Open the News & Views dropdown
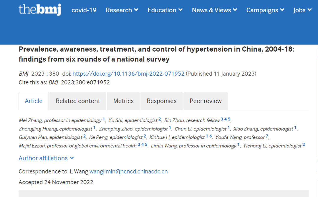The width and height of the screenshot is (318, 197). point(214,10)
